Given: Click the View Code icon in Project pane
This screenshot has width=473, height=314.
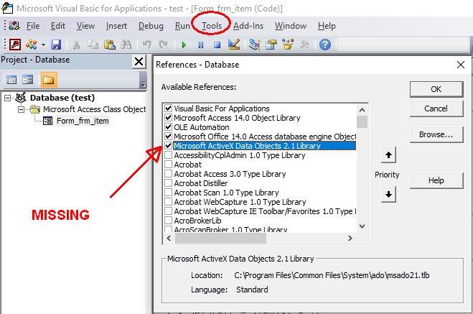Looking at the screenshot, I should click(x=11, y=80).
